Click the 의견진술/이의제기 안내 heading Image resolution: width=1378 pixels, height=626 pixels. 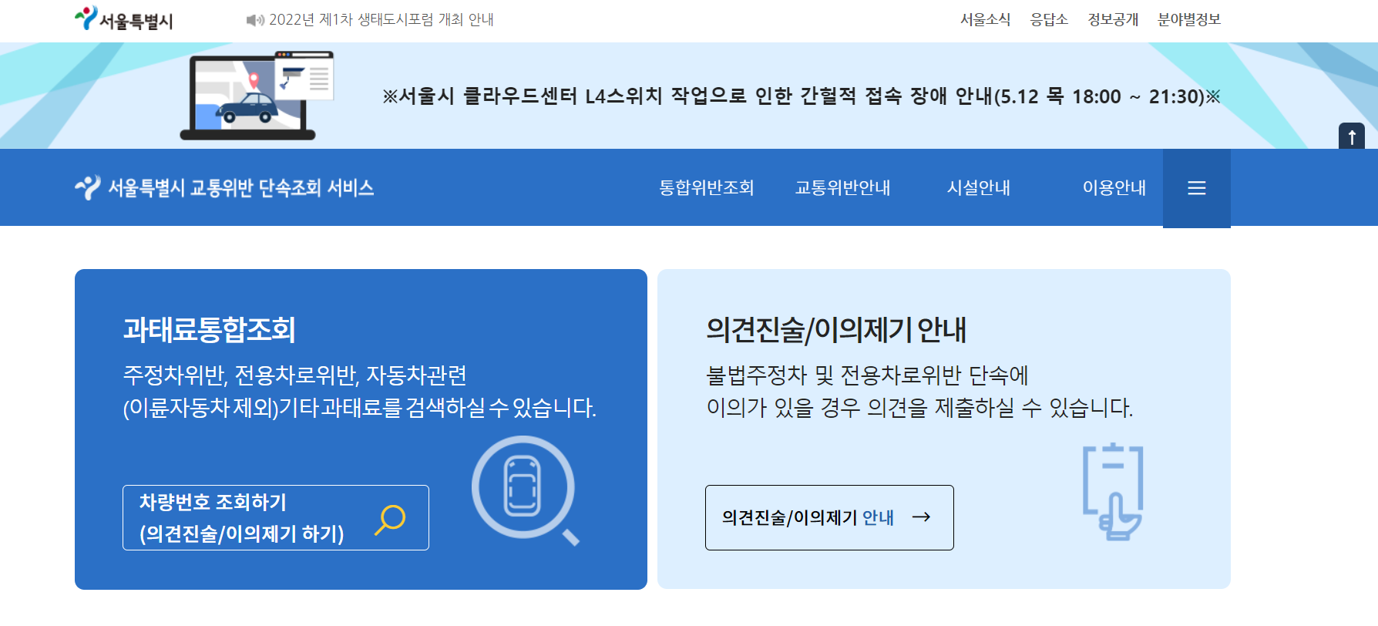click(836, 329)
